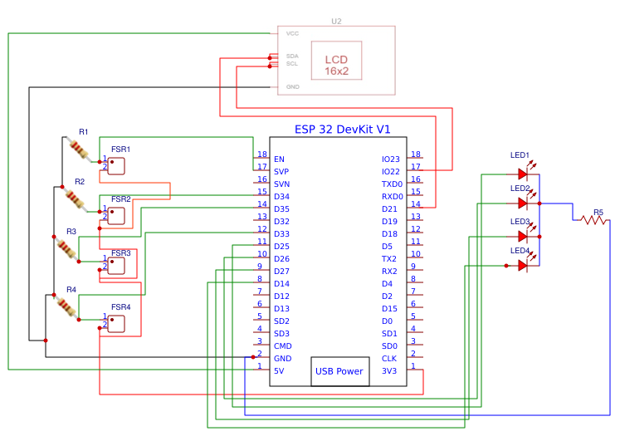Click the LED1 label text
This screenshot has height=436, width=620.
click(520, 155)
